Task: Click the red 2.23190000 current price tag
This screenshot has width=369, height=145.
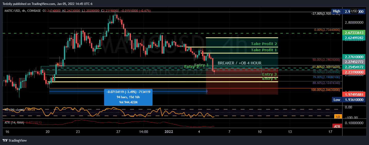Action: (x=354, y=72)
